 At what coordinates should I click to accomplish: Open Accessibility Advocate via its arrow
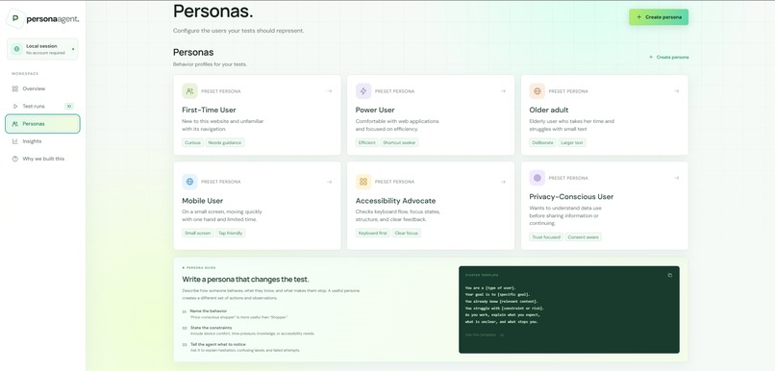click(503, 182)
